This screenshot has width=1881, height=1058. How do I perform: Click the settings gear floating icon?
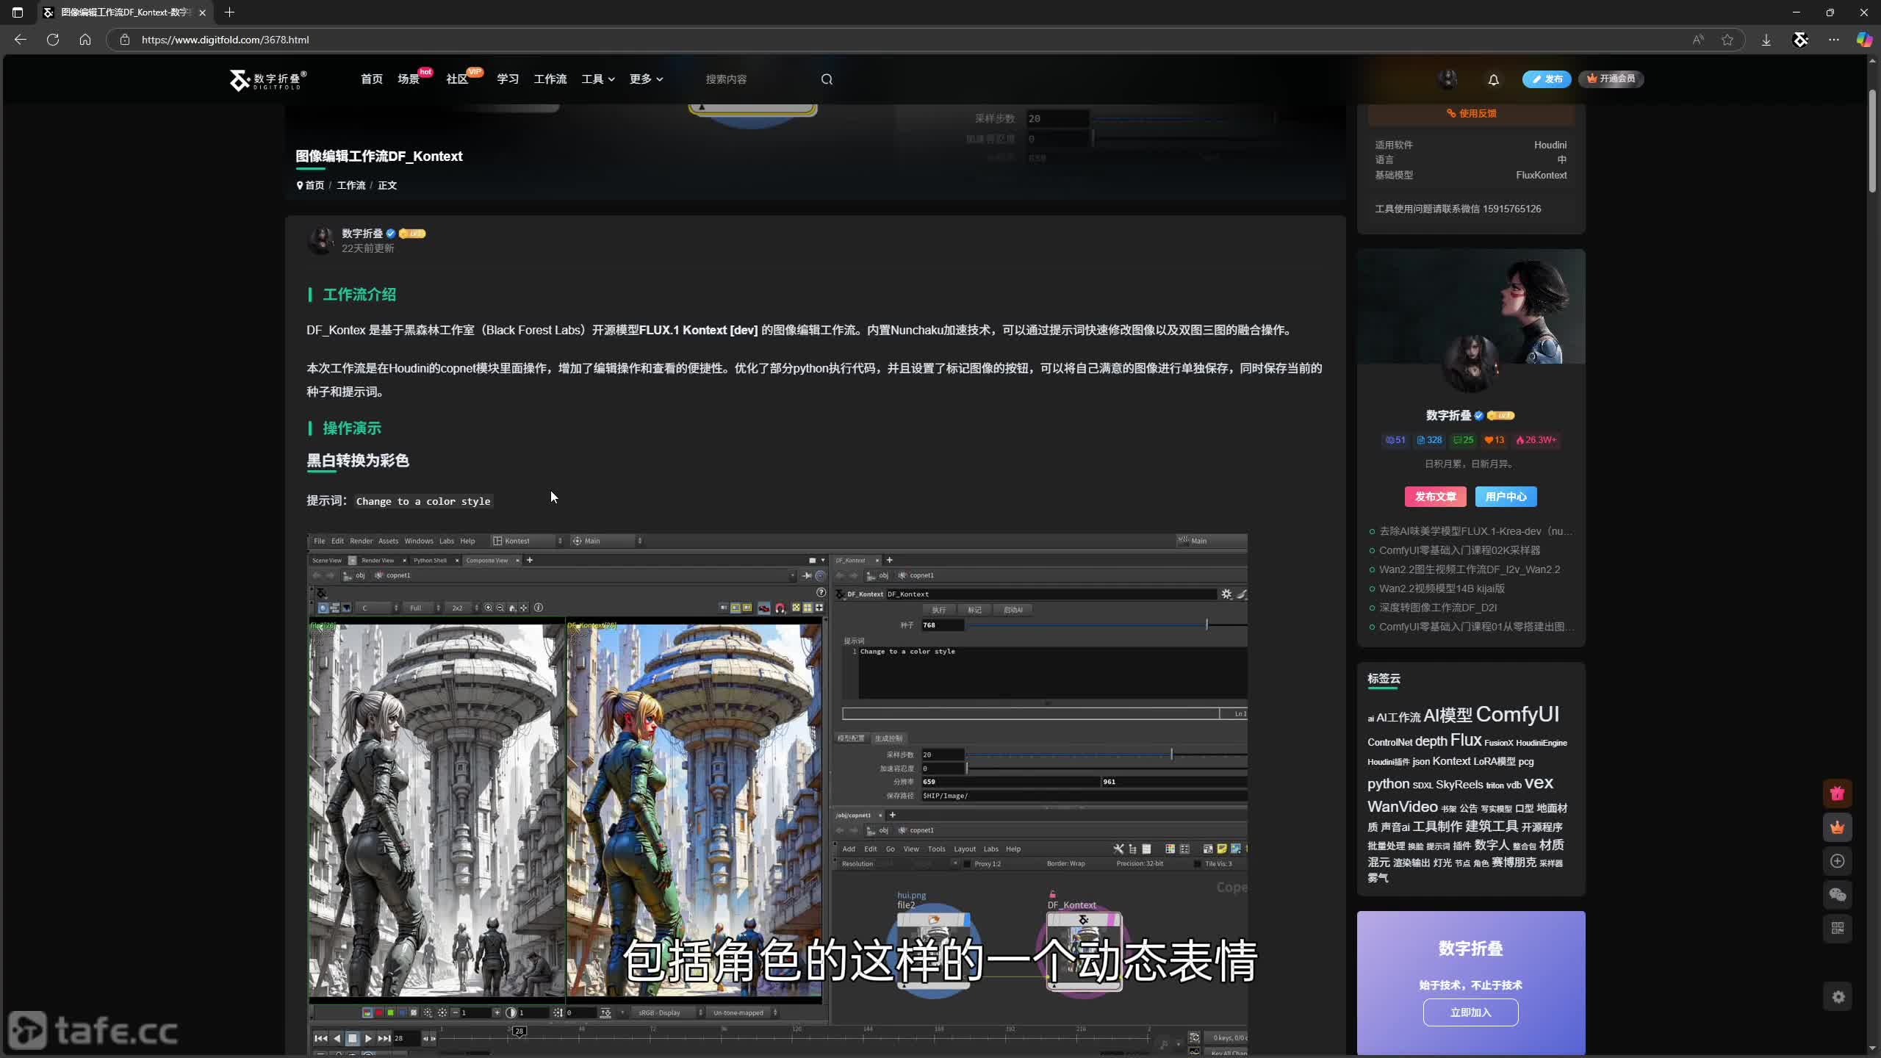pos(1838,997)
